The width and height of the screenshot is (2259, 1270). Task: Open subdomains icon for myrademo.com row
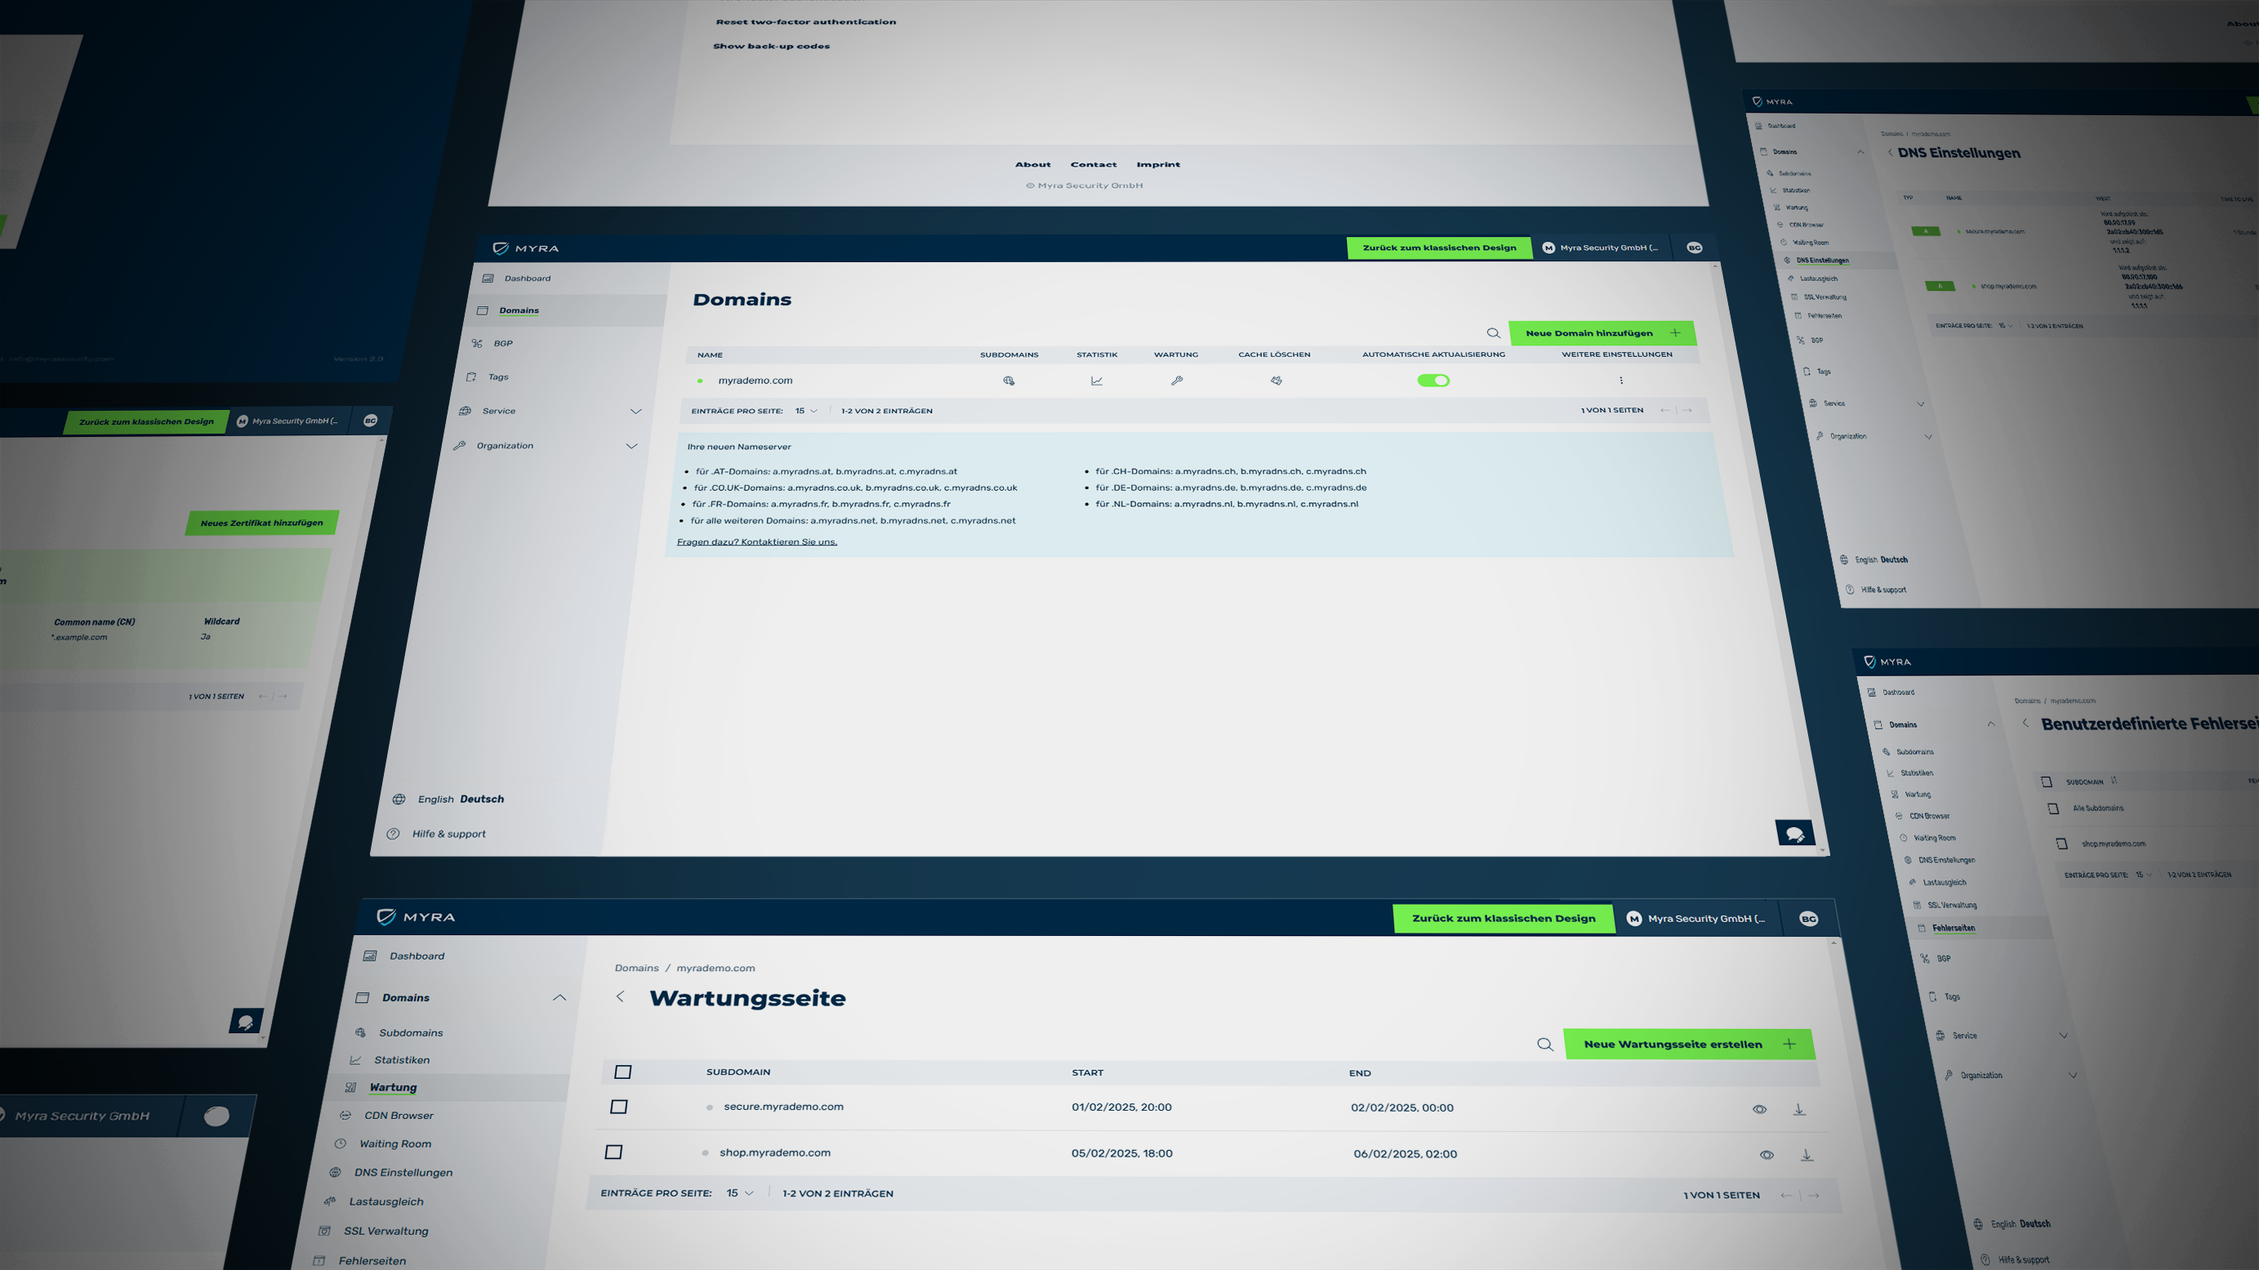coord(1009,381)
